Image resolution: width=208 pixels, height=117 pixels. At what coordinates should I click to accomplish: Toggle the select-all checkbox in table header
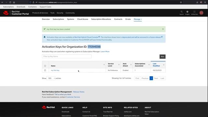click(45, 66)
